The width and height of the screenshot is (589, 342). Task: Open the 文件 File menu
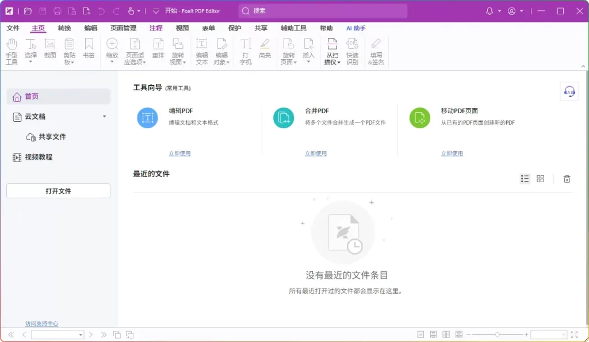point(13,28)
